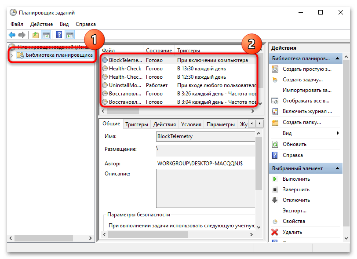Switch to the Триггеры tab
357x259 pixels.
pyautogui.click(x=137, y=124)
